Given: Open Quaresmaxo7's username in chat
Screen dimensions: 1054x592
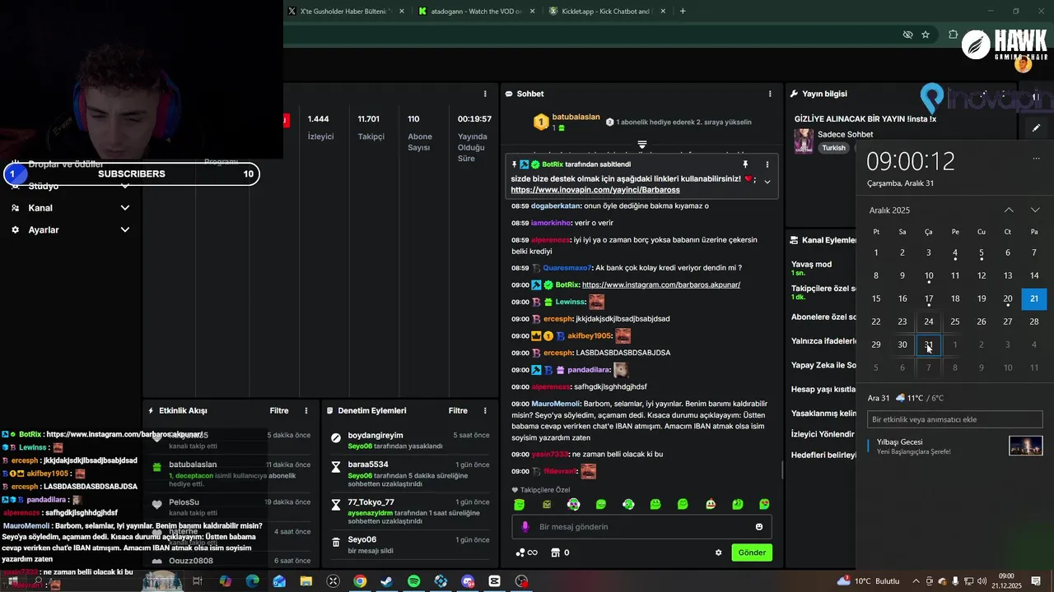Looking at the screenshot, I should point(567,268).
